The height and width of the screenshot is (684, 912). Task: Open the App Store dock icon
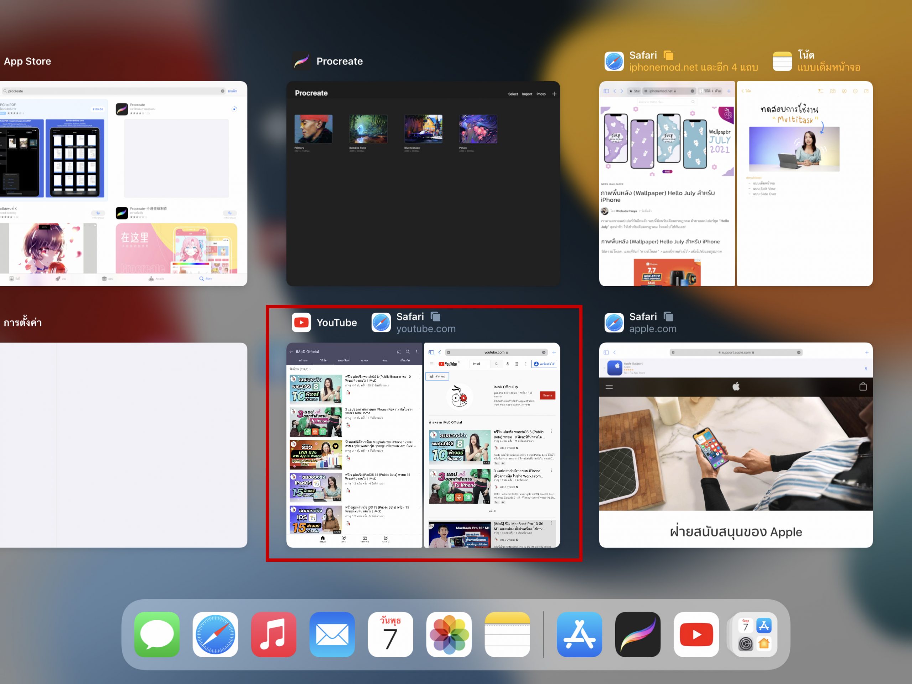[x=579, y=634]
